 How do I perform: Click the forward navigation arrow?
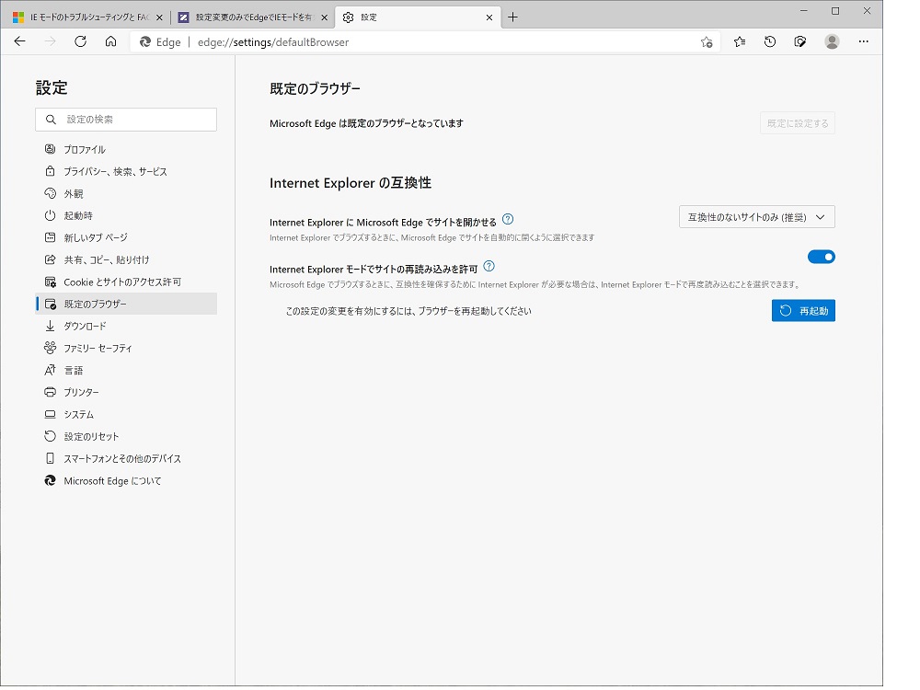click(51, 41)
